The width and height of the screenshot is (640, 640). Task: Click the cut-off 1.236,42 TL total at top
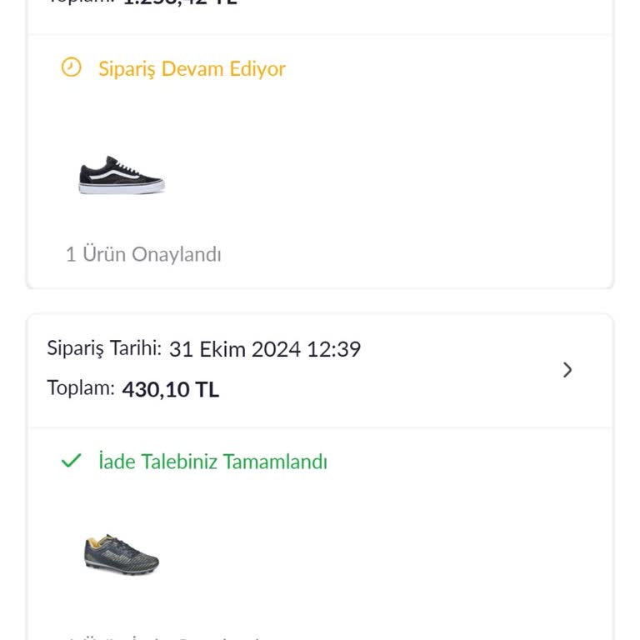[179, 2]
